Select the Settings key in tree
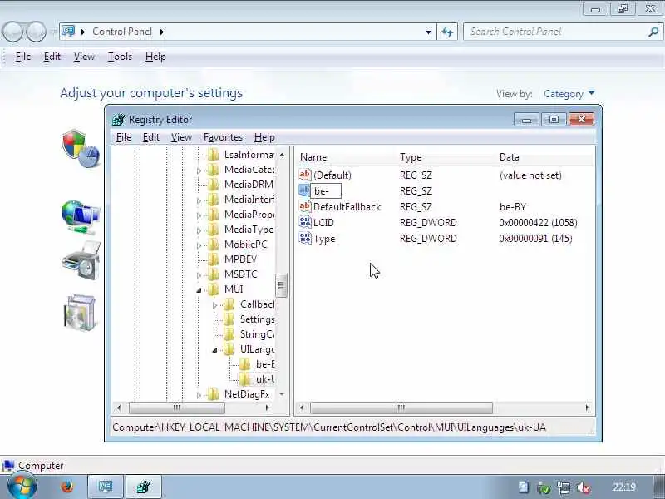 click(x=257, y=319)
